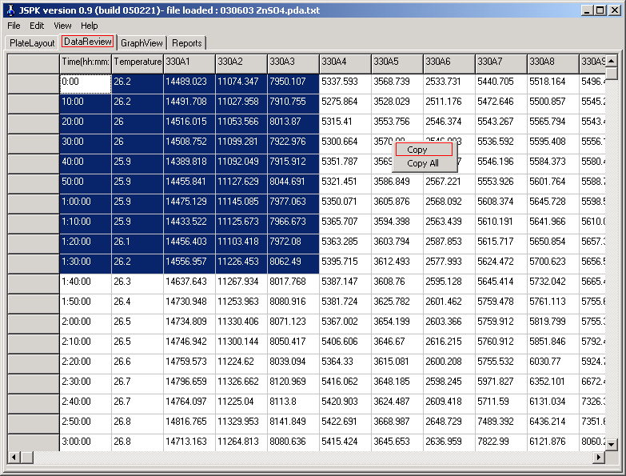Screen dimensions: 626x476
Task: Open the View menu
Action: (x=62, y=26)
